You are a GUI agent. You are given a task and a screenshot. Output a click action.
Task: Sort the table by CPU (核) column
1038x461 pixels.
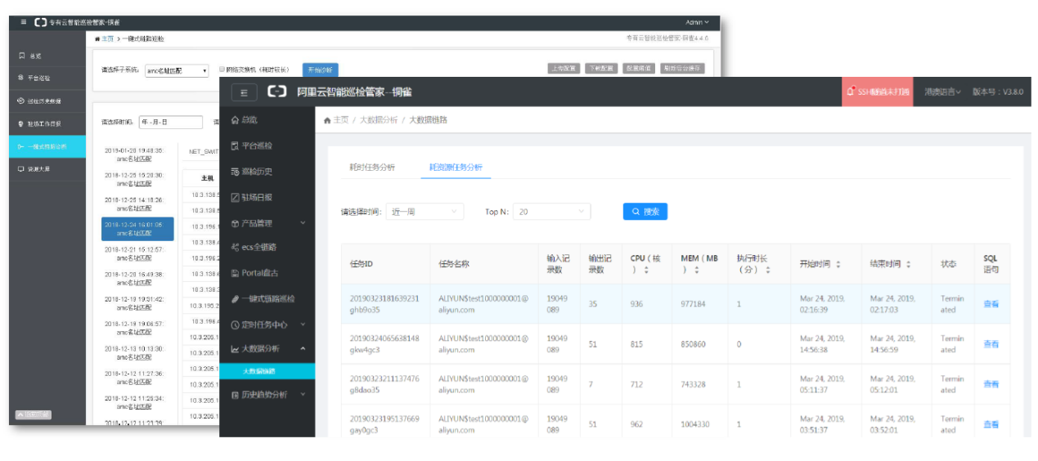pyautogui.click(x=646, y=270)
